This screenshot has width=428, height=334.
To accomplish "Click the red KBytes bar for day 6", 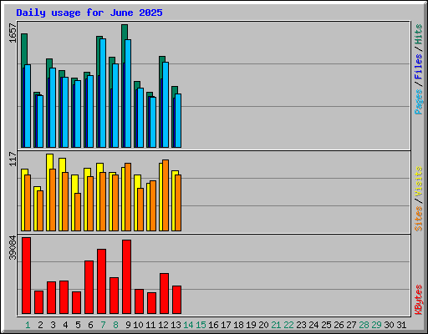I will (89, 287).
